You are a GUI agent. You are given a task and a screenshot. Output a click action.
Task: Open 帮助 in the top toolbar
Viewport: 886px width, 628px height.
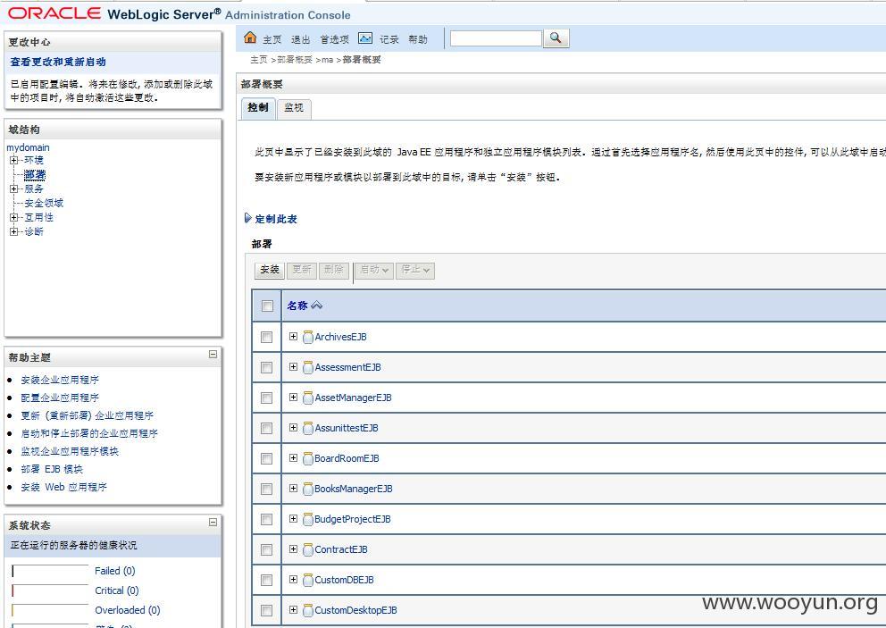[418, 39]
